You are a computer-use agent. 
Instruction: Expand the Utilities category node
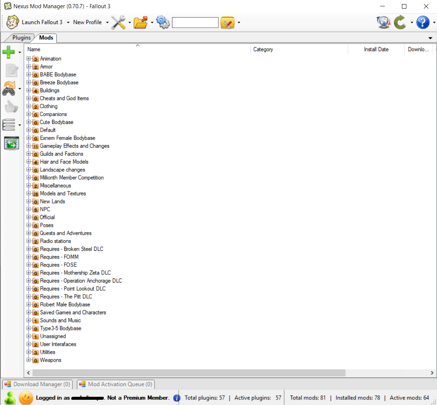click(29, 352)
